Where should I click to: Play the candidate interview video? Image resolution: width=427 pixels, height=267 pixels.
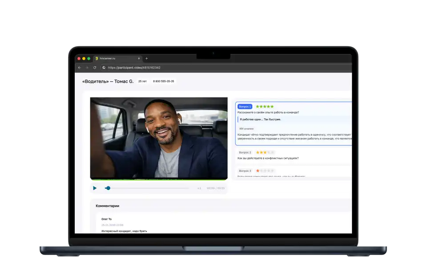click(95, 188)
